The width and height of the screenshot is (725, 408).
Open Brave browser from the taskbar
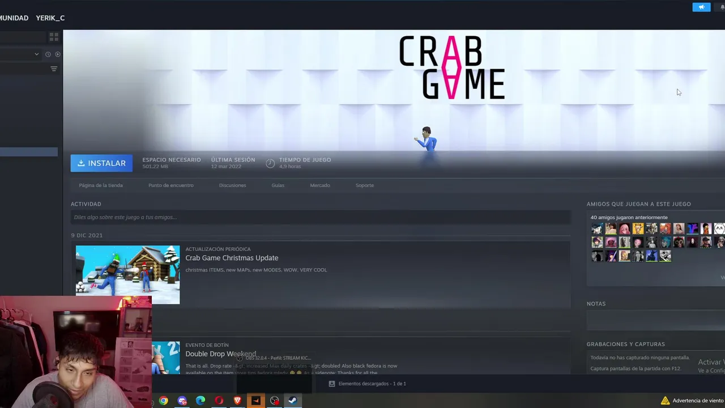pyautogui.click(x=237, y=401)
